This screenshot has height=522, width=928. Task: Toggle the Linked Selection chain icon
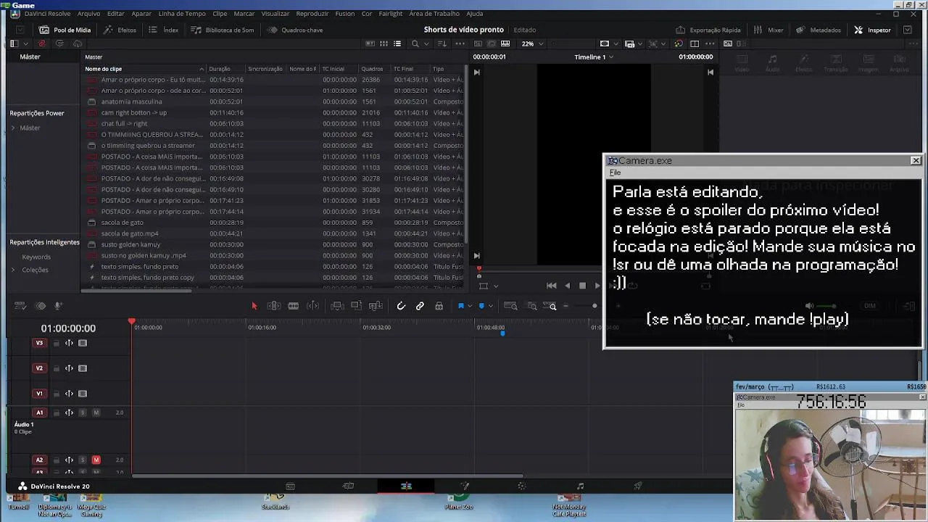pos(420,306)
